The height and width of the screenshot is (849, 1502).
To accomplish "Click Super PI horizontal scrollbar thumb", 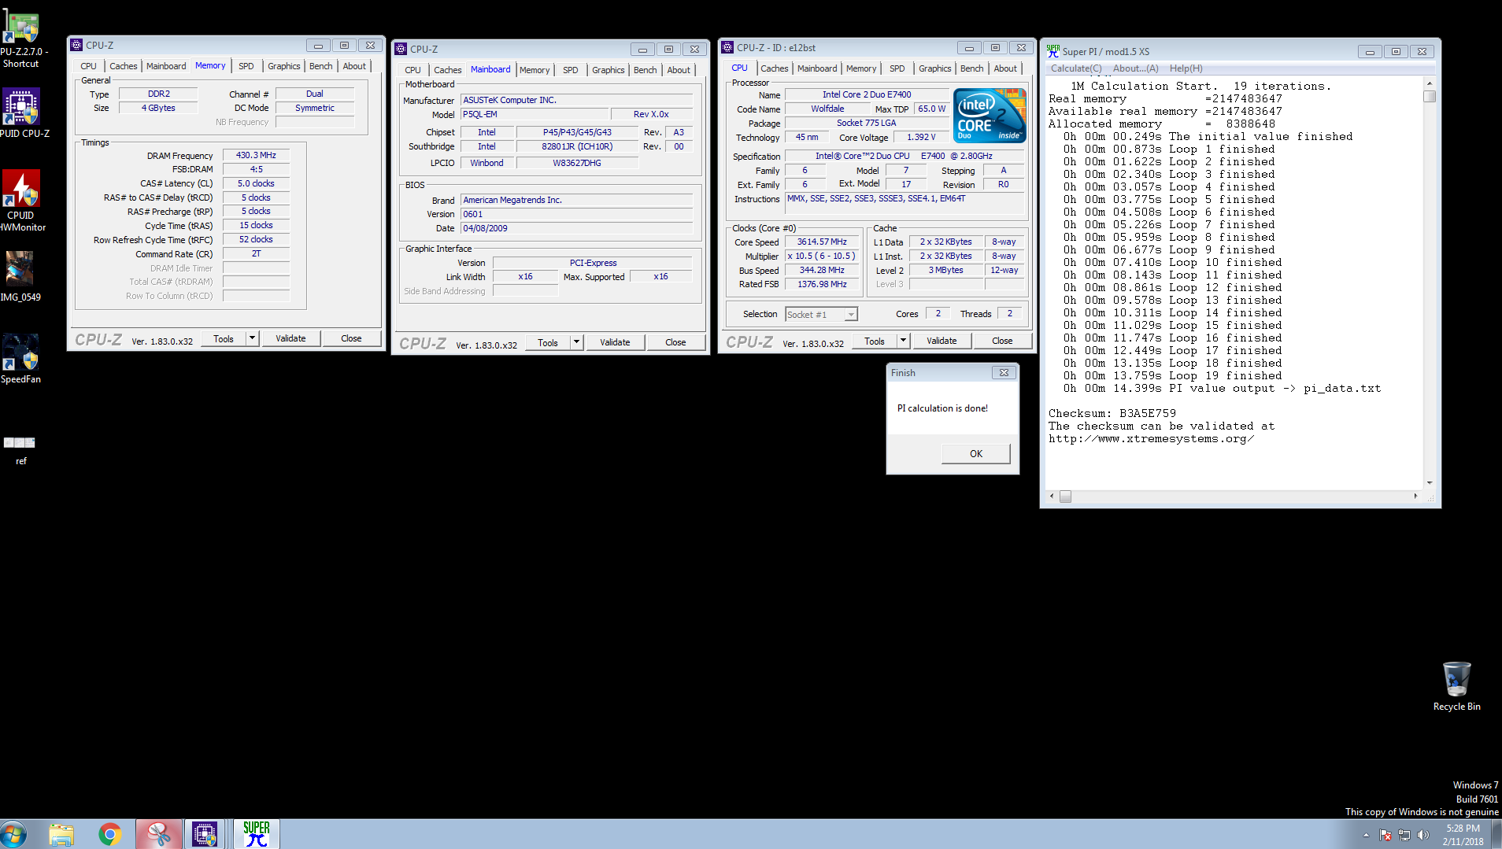I will tap(1065, 496).
